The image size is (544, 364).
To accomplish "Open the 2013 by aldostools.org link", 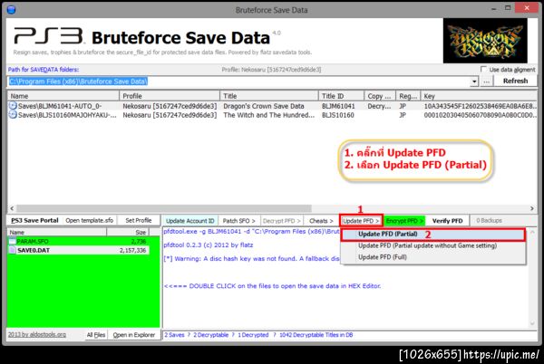I will 37,334.
